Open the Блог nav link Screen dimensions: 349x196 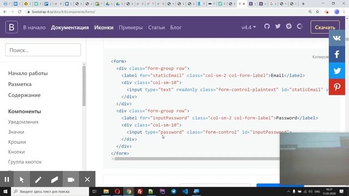(x=176, y=27)
